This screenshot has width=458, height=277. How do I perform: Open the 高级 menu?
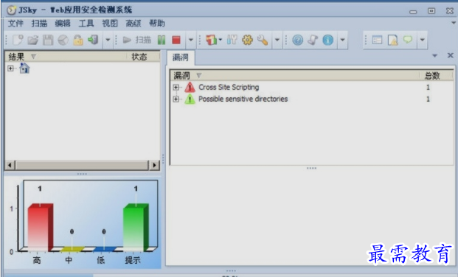click(133, 24)
